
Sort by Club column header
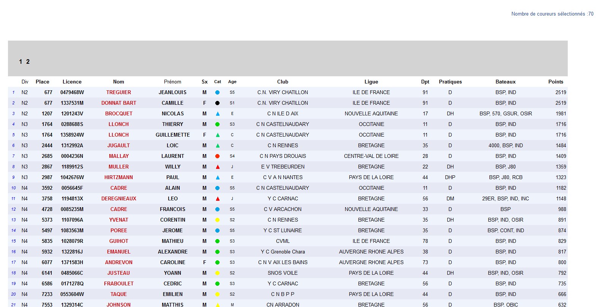click(283, 82)
